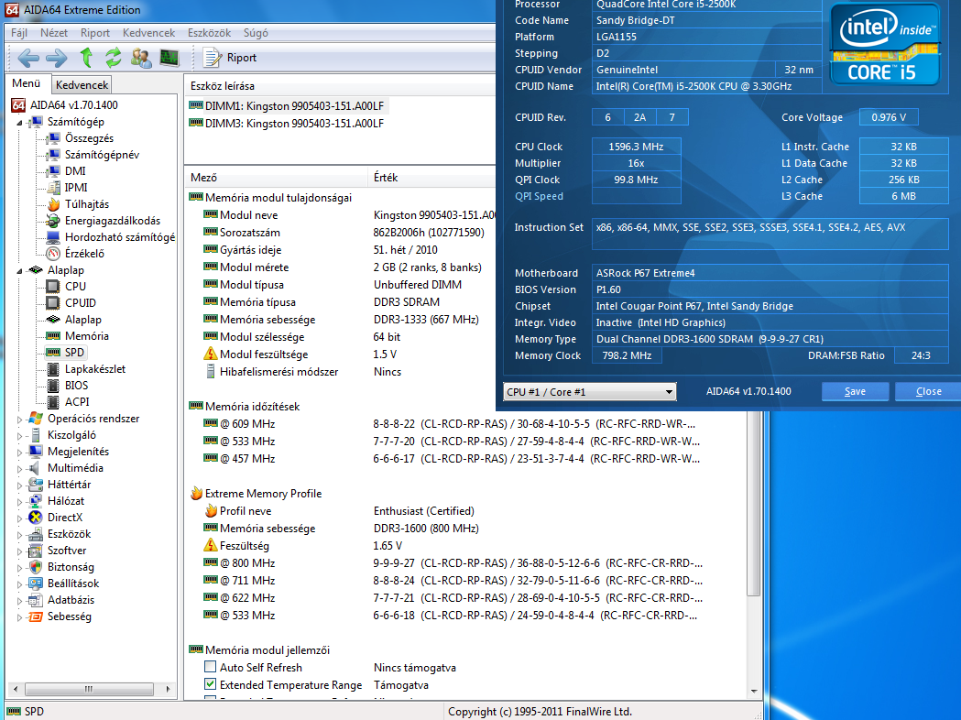Image resolution: width=961 pixels, height=720 pixels.
Task: Click the Mező column header
Action: [276, 177]
